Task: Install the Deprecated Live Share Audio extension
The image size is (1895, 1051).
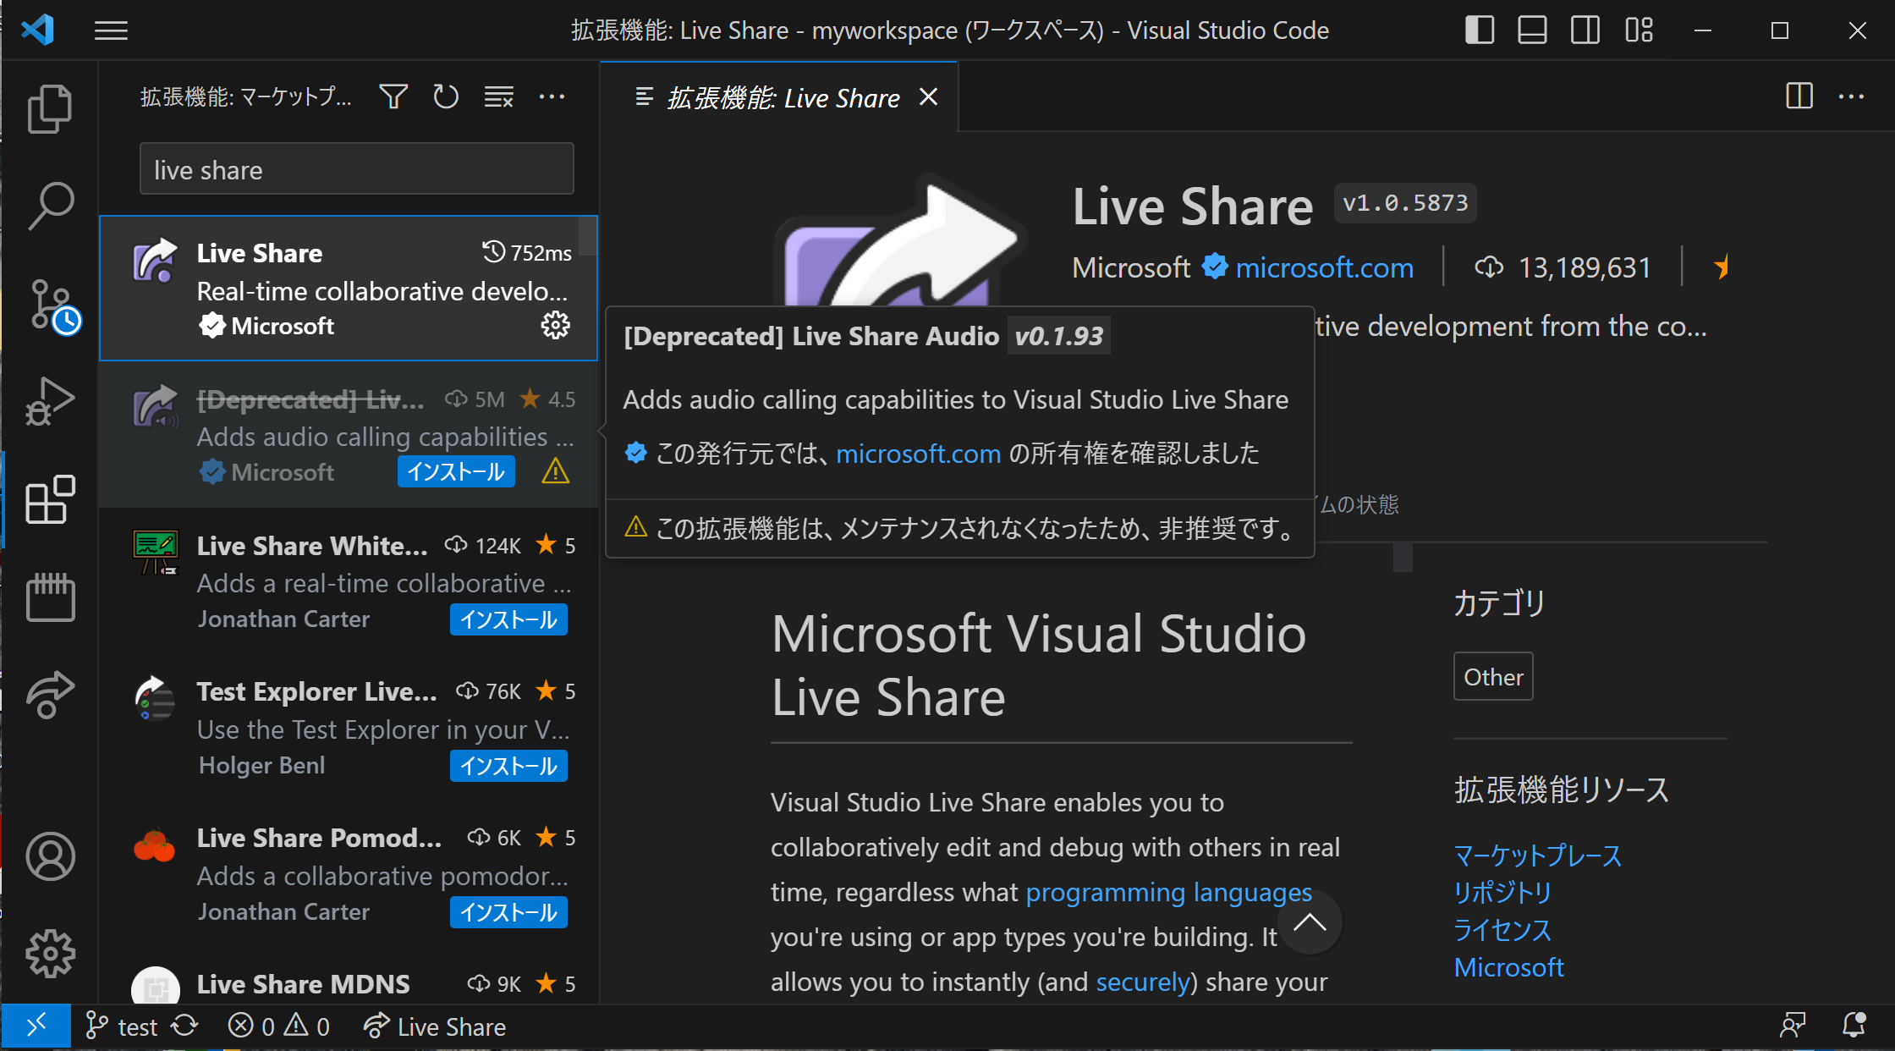Action: tap(457, 472)
